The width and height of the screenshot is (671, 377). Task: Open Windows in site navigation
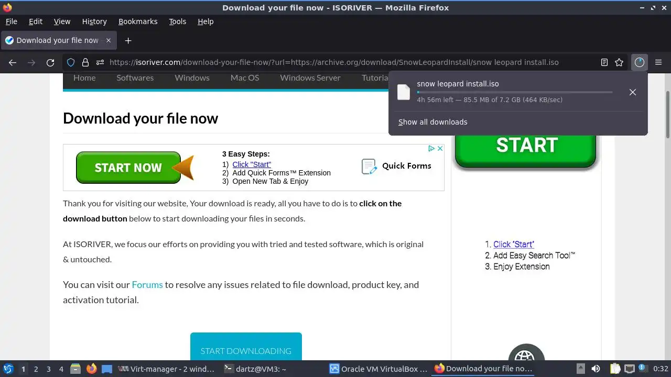(x=192, y=77)
